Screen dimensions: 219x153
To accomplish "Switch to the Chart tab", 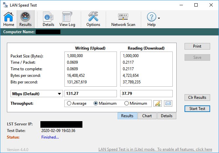I will (x=147, y=116).
